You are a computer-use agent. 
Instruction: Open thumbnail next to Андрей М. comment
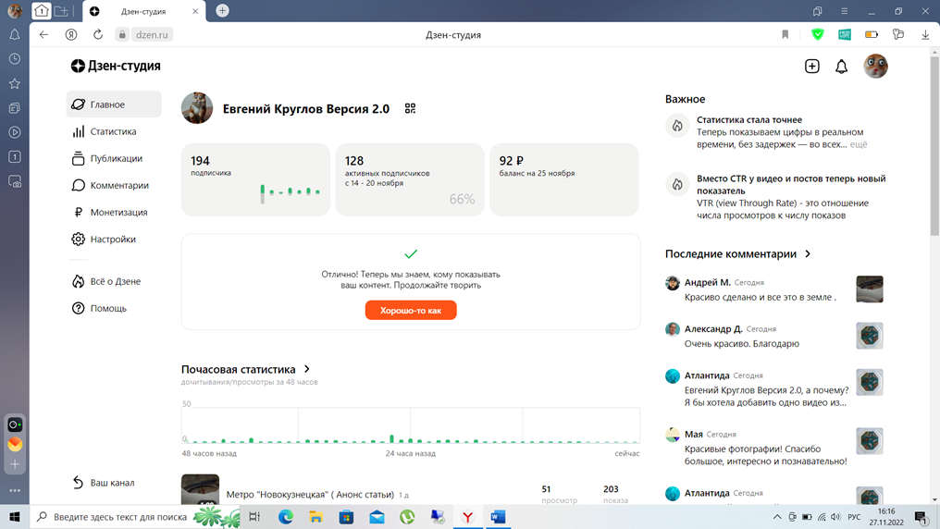point(870,289)
